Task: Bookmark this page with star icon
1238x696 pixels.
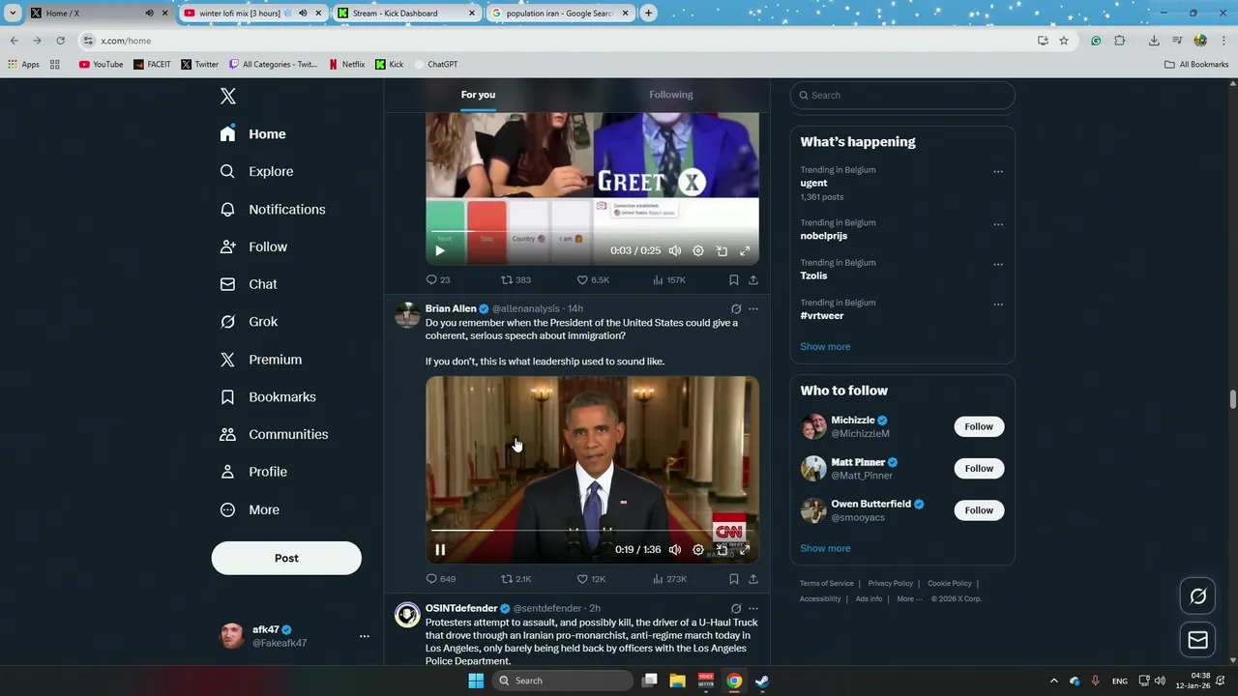Action: (x=1064, y=41)
